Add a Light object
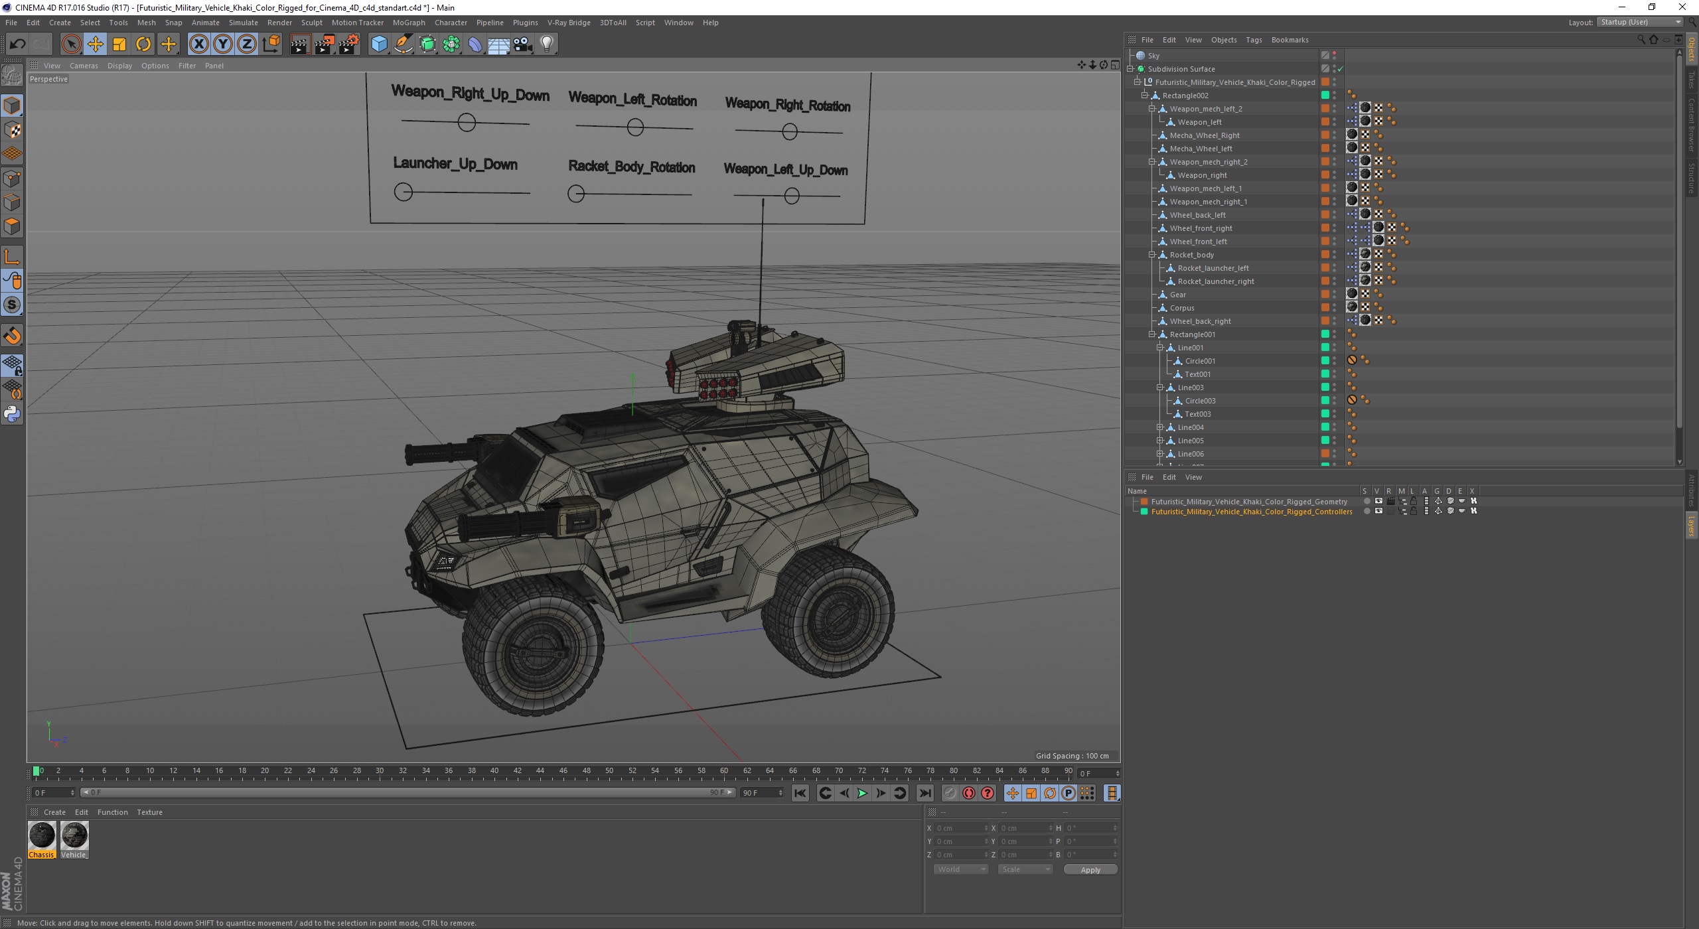 click(x=547, y=44)
